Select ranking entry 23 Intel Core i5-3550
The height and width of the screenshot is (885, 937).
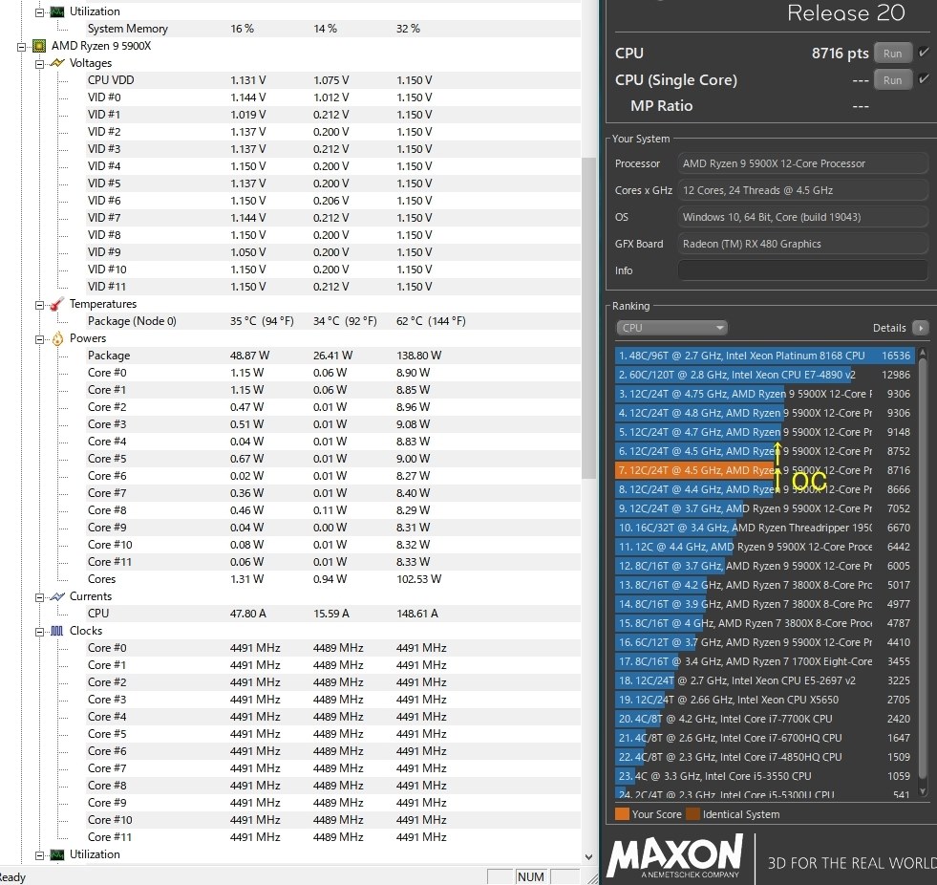[x=764, y=777]
